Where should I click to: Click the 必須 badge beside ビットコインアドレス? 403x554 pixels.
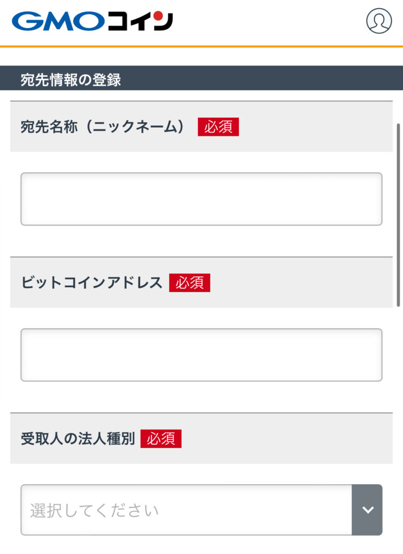pyautogui.click(x=189, y=282)
